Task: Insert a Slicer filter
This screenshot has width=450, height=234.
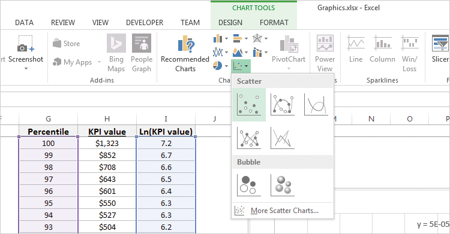Action: pos(440,48)
